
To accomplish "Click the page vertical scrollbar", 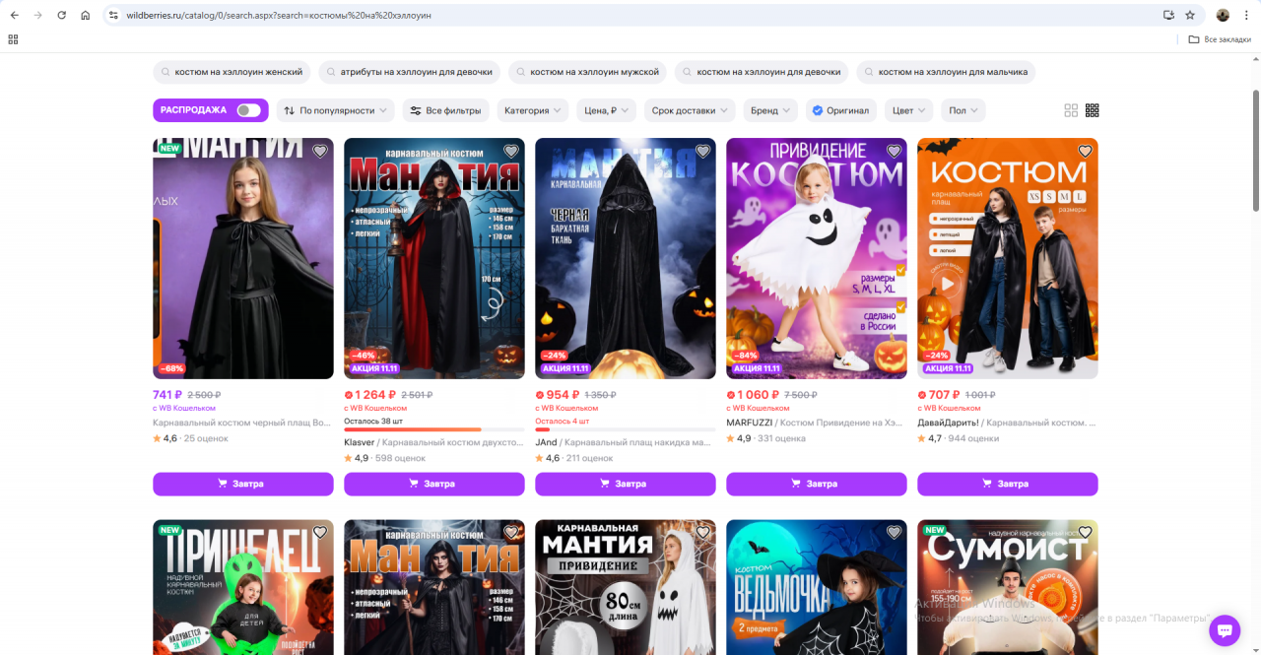I will pyautogui.click(x=1255, y=148).
